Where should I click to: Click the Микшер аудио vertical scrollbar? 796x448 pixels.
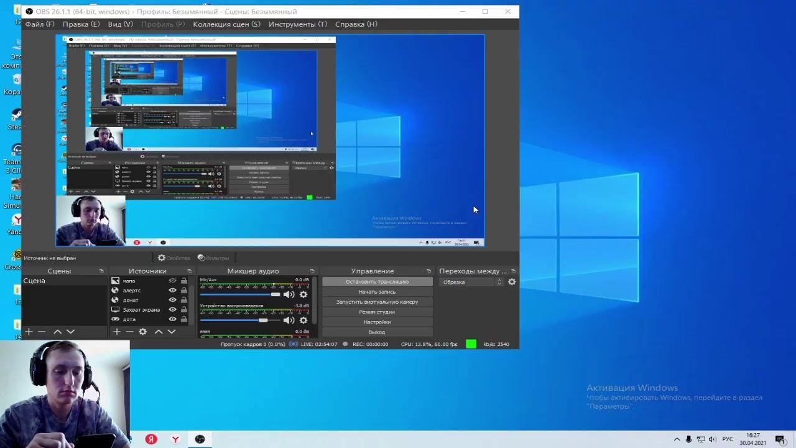click(315, 300)
